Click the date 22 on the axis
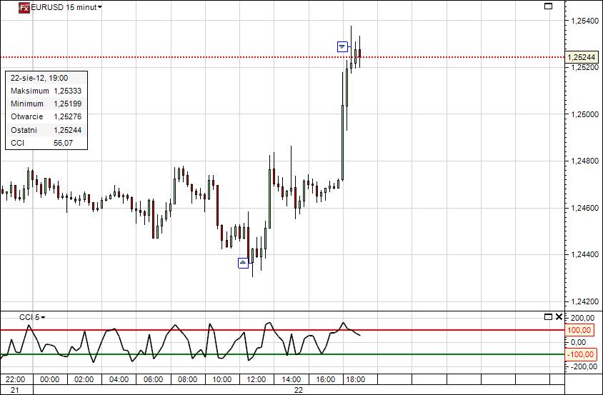 pyautogui.click(x=299, y=390)
